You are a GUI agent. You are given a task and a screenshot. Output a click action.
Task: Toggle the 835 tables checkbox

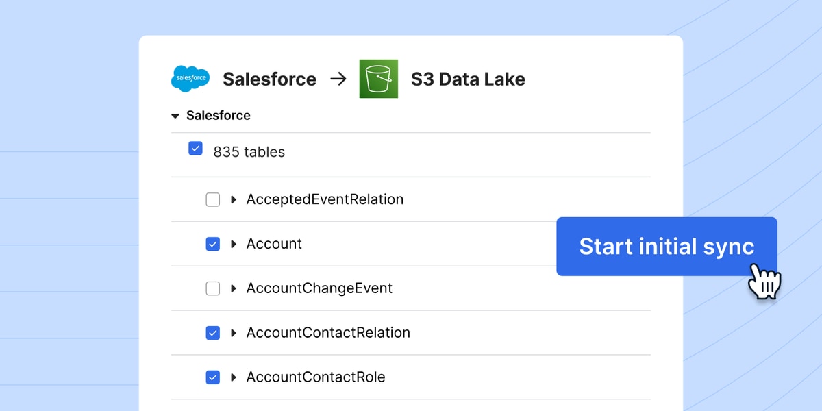click(x=195, y=148)
